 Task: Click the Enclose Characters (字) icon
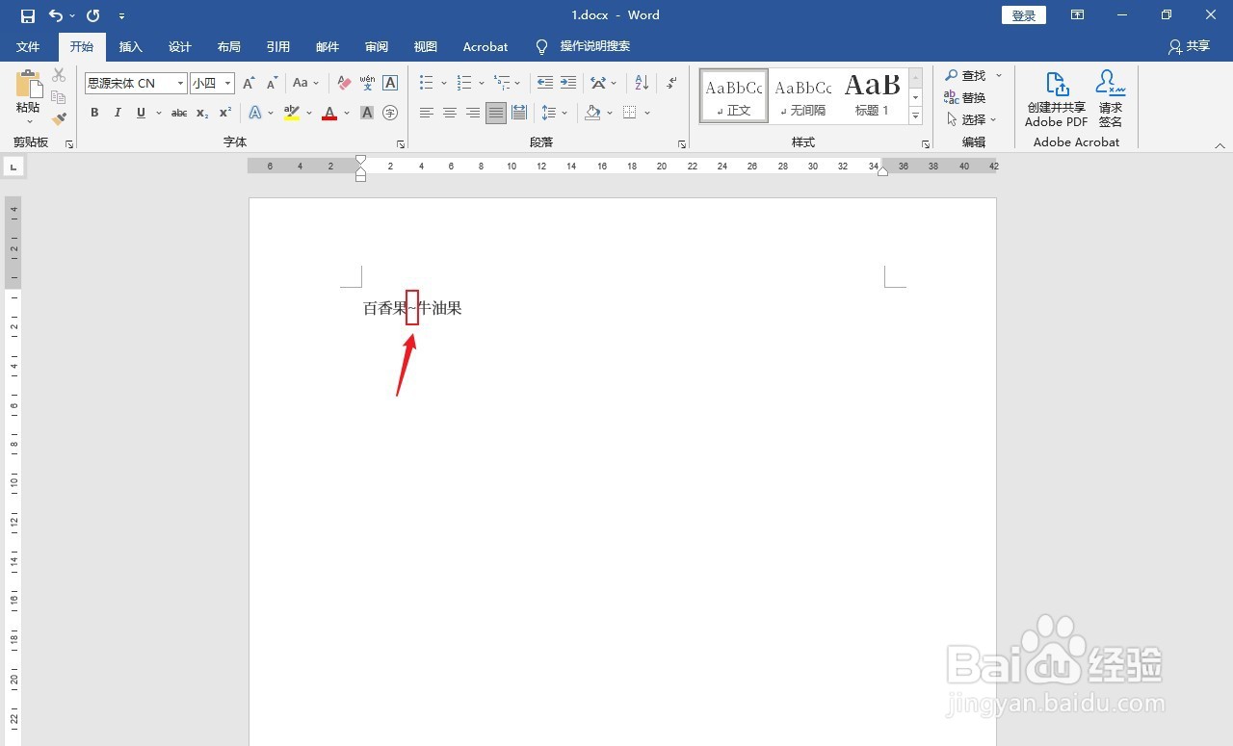[x=390, y=113]
